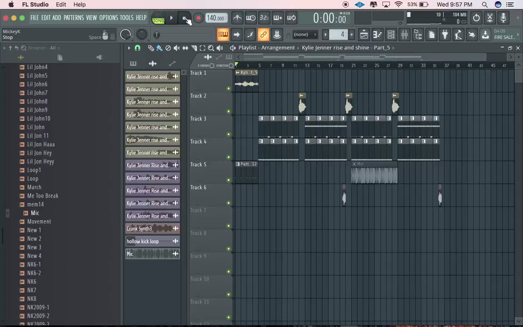Open the FILE menu
523x327 pixels.
[35, 18]
